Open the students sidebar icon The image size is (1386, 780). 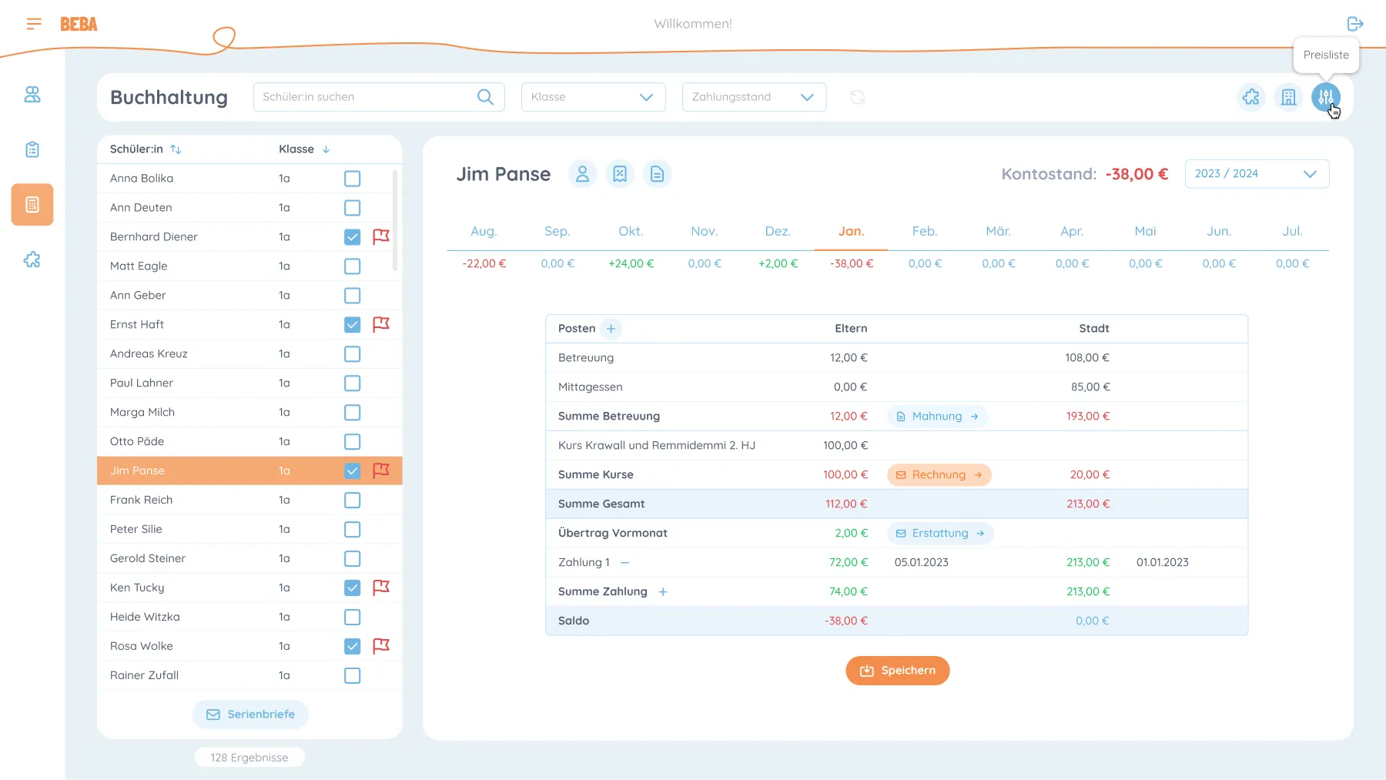32,94
